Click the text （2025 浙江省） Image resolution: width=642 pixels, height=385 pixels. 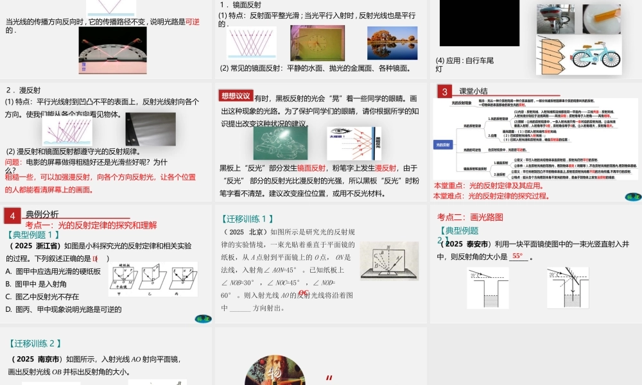[x=35, y=246]
